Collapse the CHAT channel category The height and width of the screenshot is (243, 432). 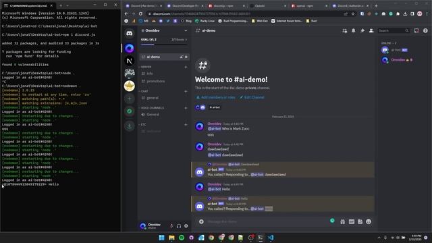[x=144, y=91]
